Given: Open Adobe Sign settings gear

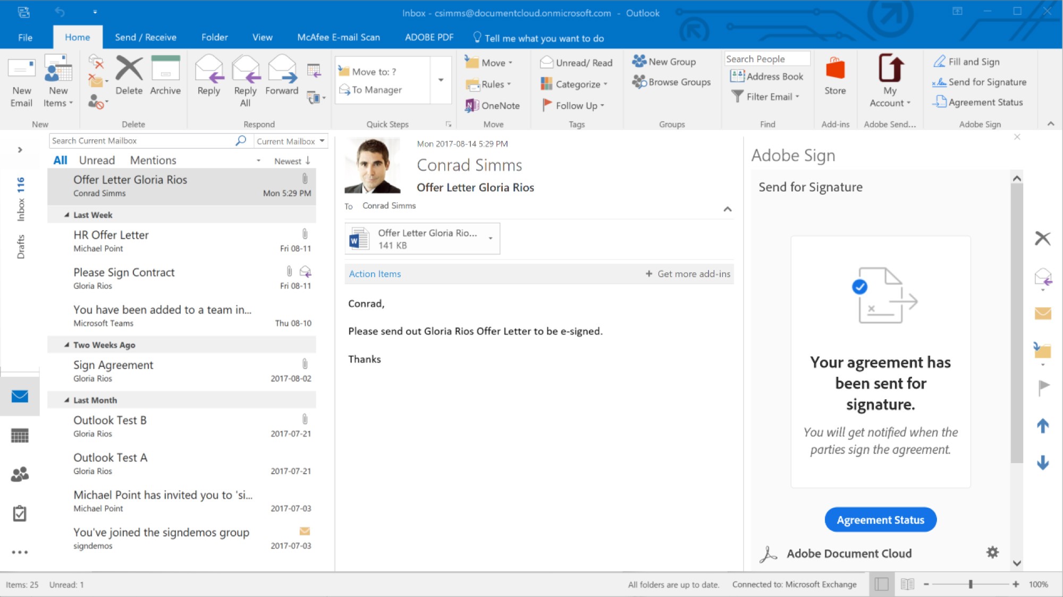Looking at the screenshot, I should click(x=992, y=552).
